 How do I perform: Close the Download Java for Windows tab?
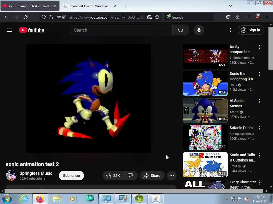[115, 6]
